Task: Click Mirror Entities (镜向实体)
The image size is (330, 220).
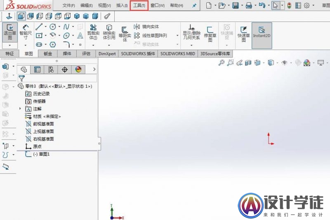Action: coord(146,27)
